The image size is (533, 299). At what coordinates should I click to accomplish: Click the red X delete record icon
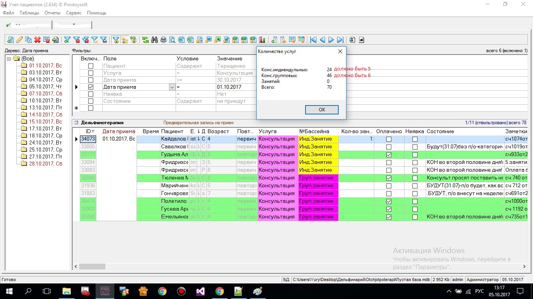[x=37, y=40]
